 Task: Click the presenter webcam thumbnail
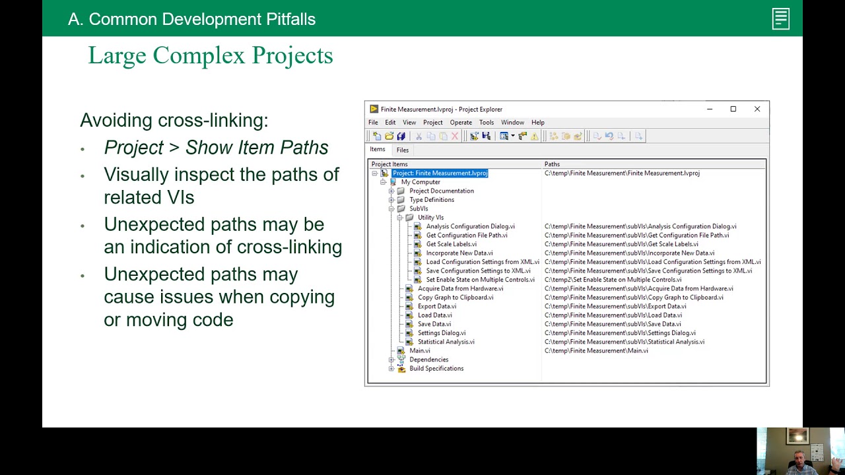(801, 451)
